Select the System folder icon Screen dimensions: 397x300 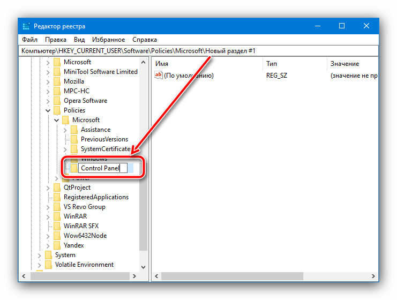(x=48, y=255)
